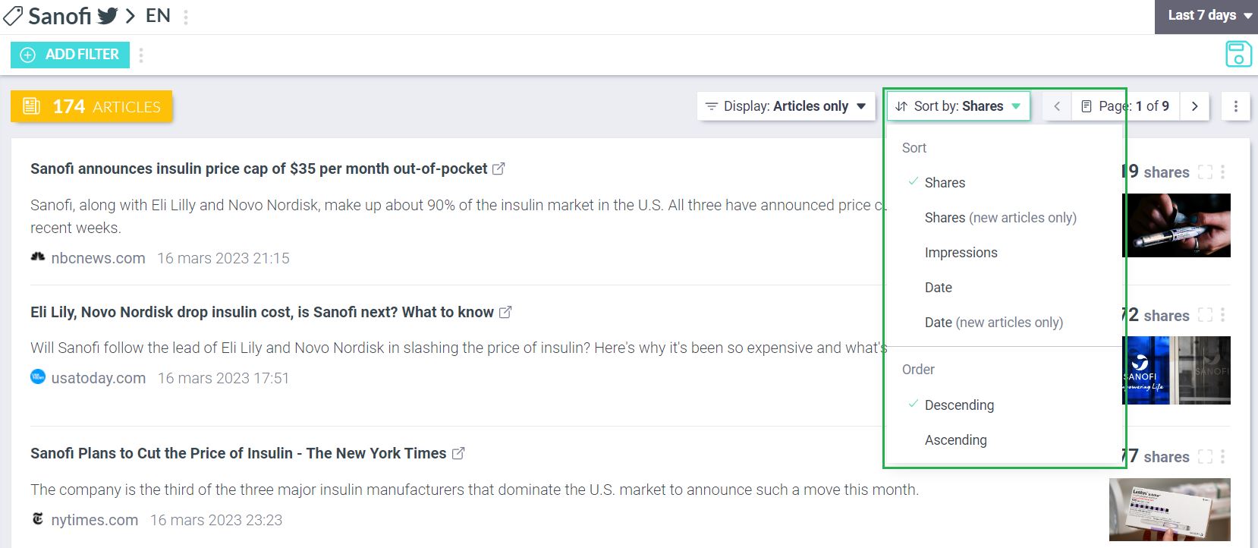Click the save search disk icon
Screen dimensions: 1258x548
(1238, 55)
